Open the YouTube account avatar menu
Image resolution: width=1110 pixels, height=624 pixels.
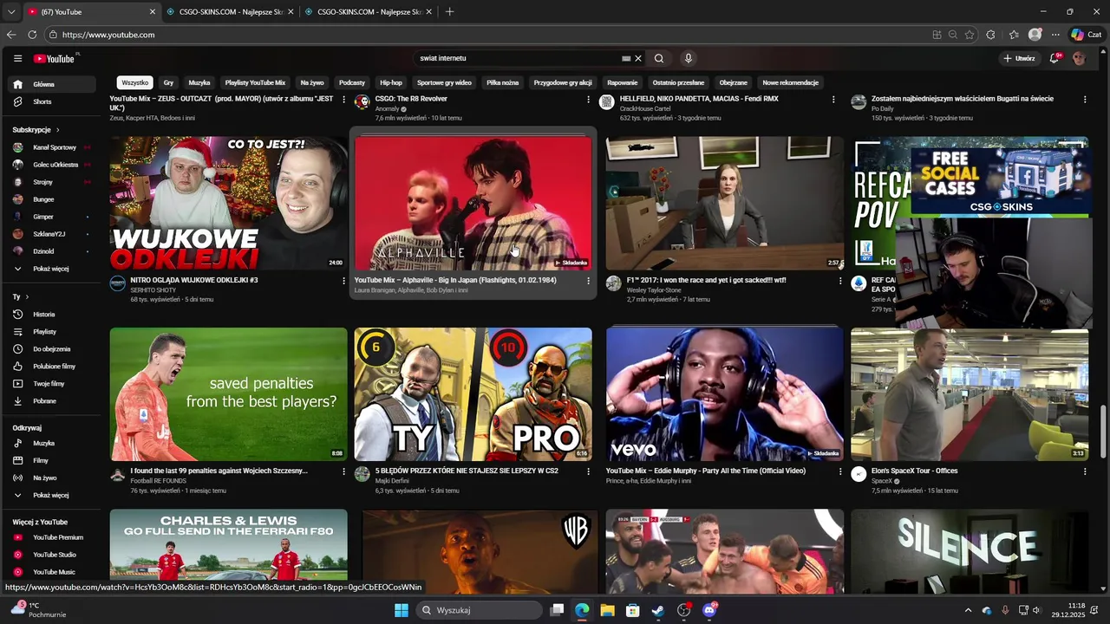pos(1079,58)
